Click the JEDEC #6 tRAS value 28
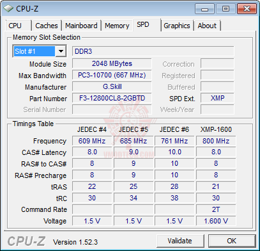Viewport: 260px width, 251px height. tap(174, 186)
